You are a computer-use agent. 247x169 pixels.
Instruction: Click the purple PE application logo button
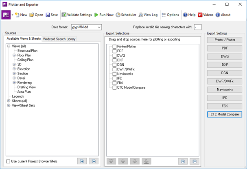coord(6,15)
